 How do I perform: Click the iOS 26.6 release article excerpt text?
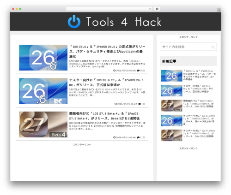107,64
